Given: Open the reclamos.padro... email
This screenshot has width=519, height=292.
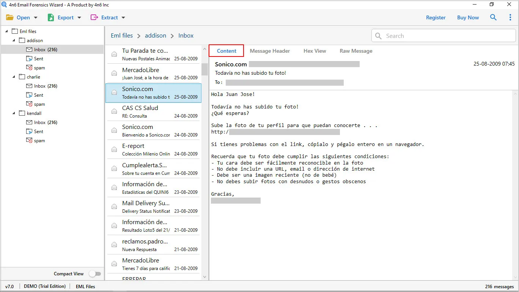Looking at the screenshot, I should click(x=153, y=245).
